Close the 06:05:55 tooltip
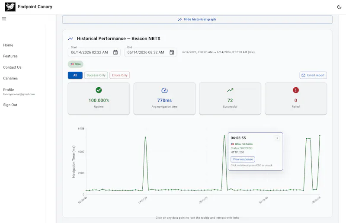The image size is (346, 223). pos(277,138)
